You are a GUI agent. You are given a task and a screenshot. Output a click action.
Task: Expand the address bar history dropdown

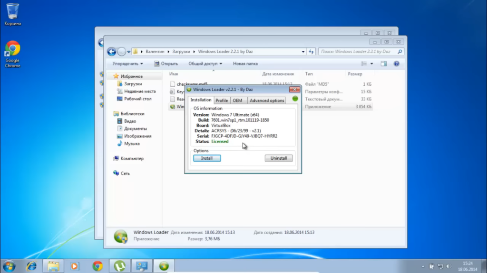click(303, 52)
